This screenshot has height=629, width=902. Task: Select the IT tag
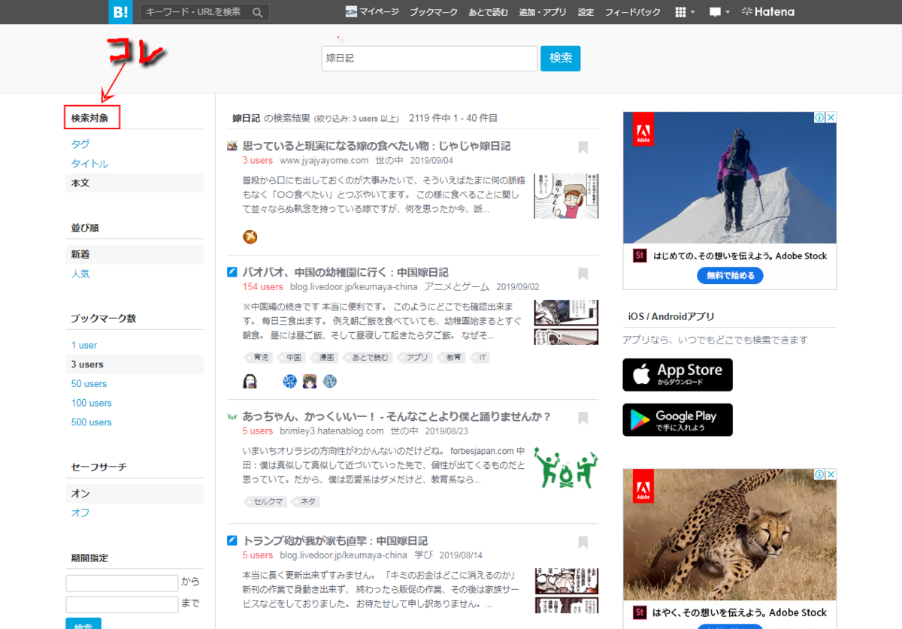click(481, 358)
